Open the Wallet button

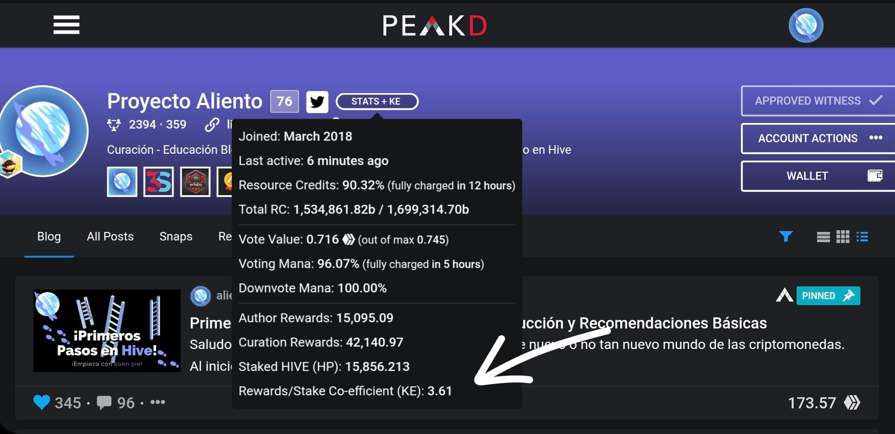point(817,176)
